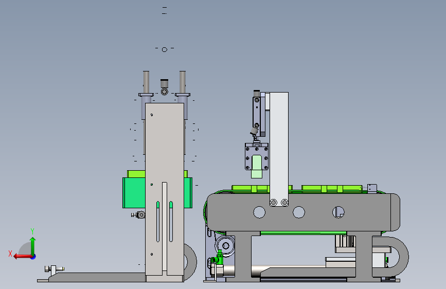Click the left circular hole in conveyor side plate
This screenshot has width=446, height=289.
pyautogui.click(x=259, y=212)
